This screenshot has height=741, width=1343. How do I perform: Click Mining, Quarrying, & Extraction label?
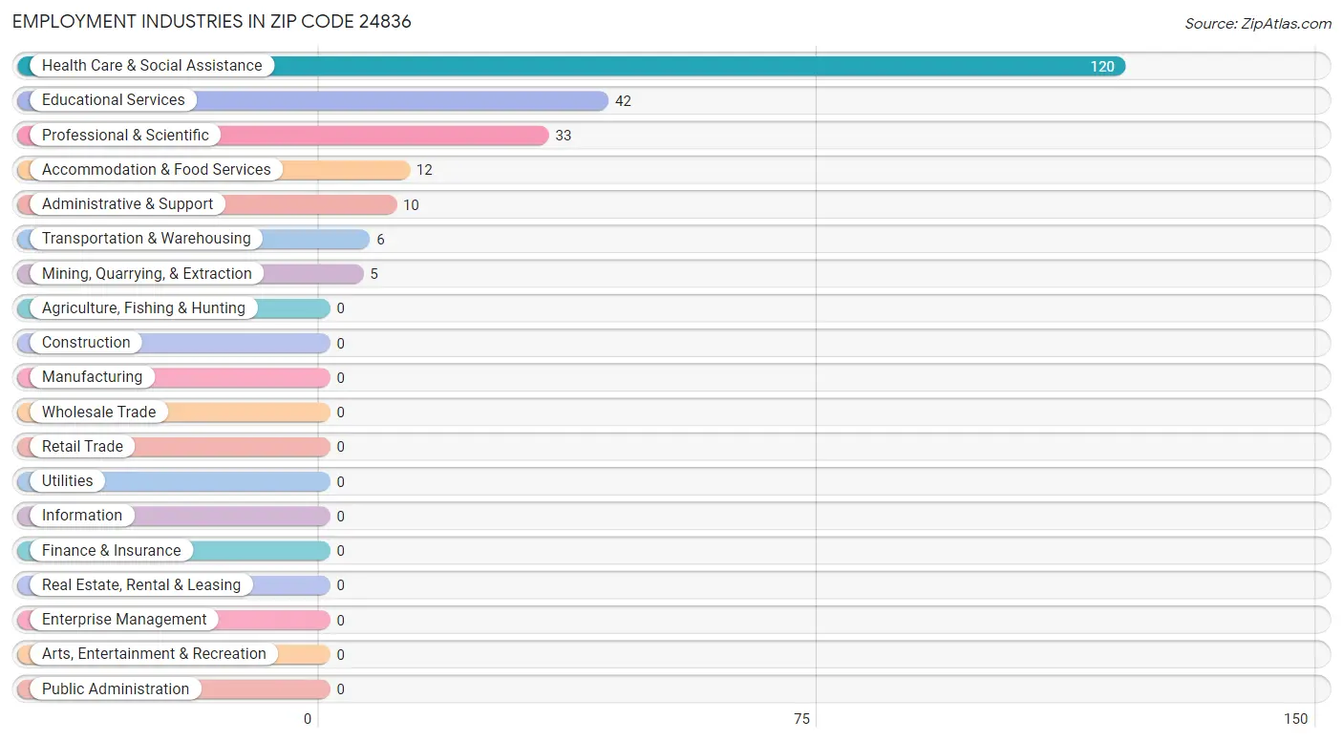tap(147, 273)
